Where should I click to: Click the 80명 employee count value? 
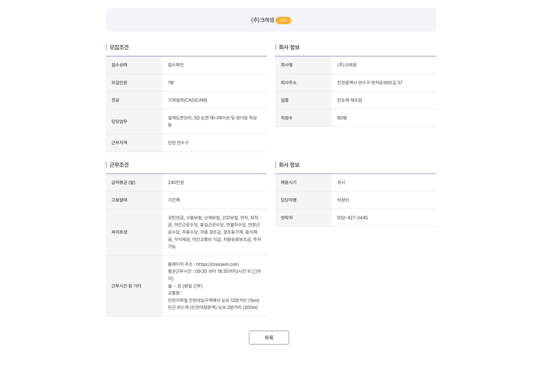point(342,118)
